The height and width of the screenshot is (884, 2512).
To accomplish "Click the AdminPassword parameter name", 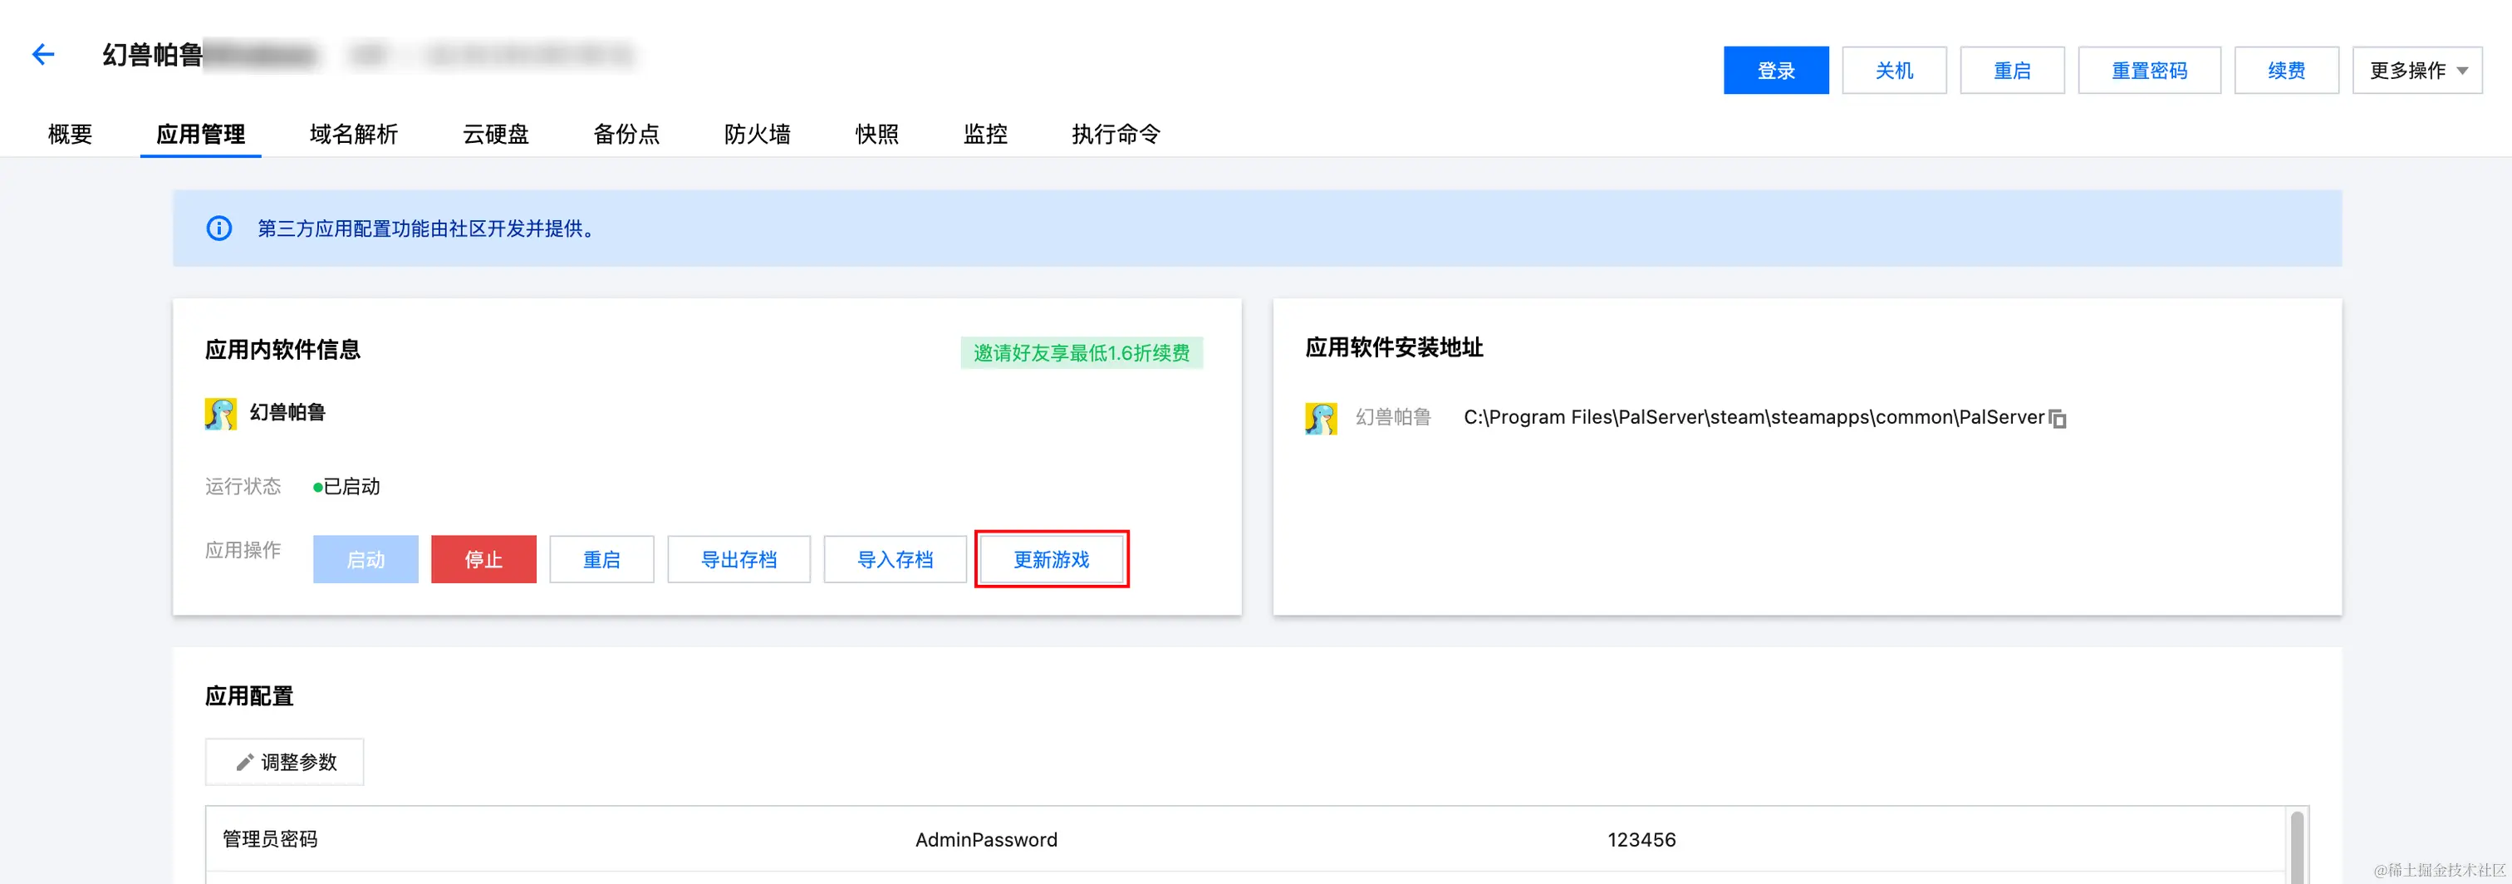I will tap(986, 840).
